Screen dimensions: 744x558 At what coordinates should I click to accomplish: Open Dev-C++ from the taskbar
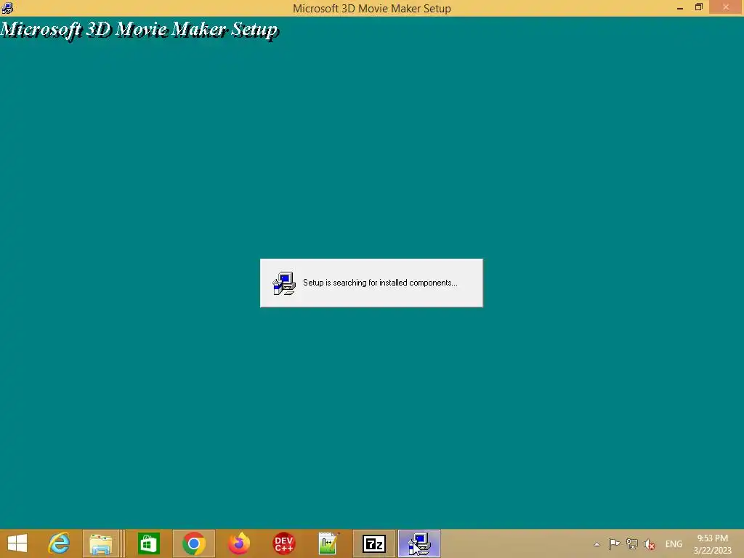coord(284,543)
